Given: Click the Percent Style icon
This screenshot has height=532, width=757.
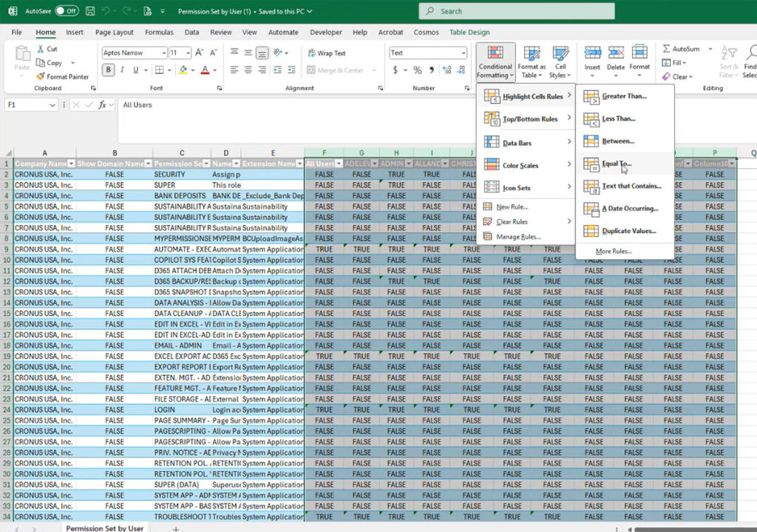Looking at the screenshot, I should pos(418,70).
